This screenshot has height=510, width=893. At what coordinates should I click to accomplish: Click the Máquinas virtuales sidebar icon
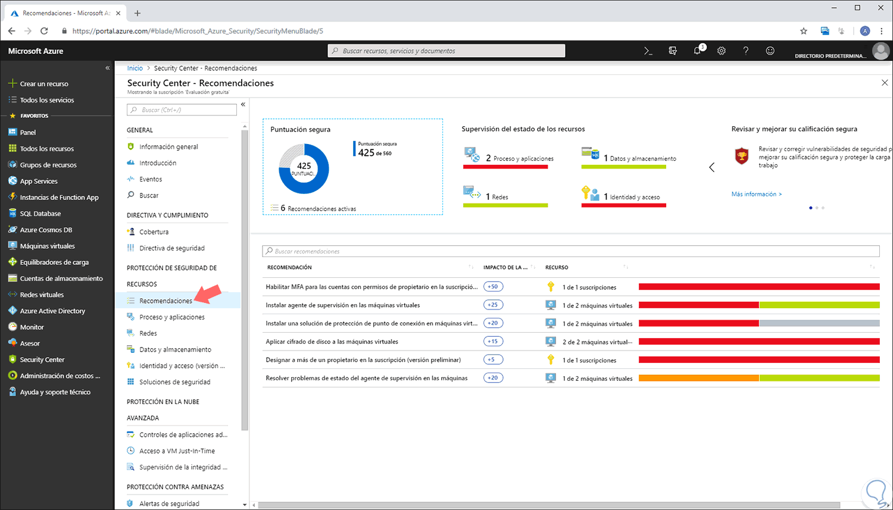[x=13, y=246]
